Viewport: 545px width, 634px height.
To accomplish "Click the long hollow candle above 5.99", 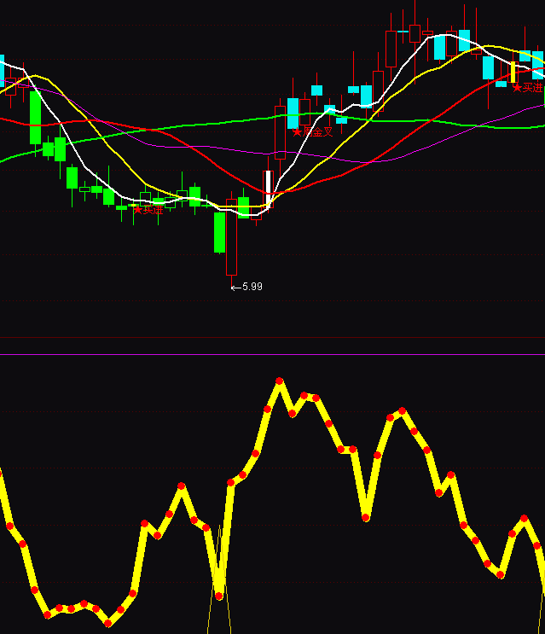I will click(231, 237).
